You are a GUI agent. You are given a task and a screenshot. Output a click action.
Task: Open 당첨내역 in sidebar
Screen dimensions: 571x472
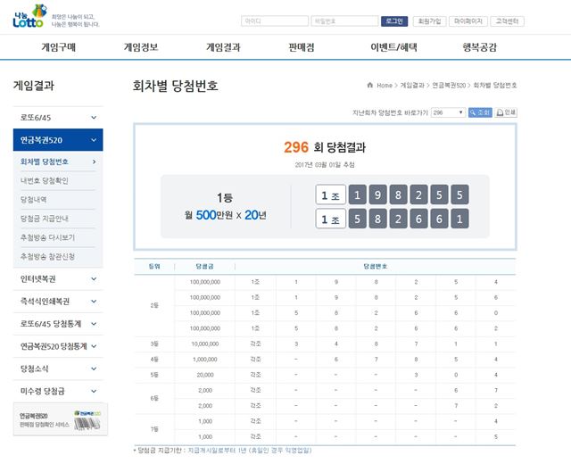pos(34,200)
